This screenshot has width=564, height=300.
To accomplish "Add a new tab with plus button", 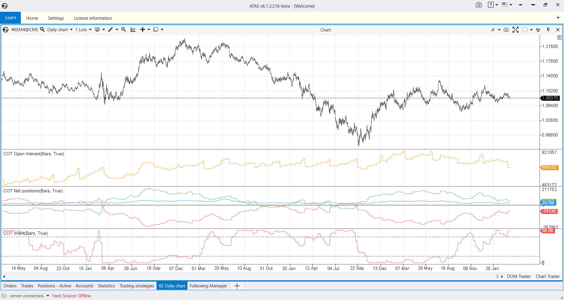I will point(237,286).
